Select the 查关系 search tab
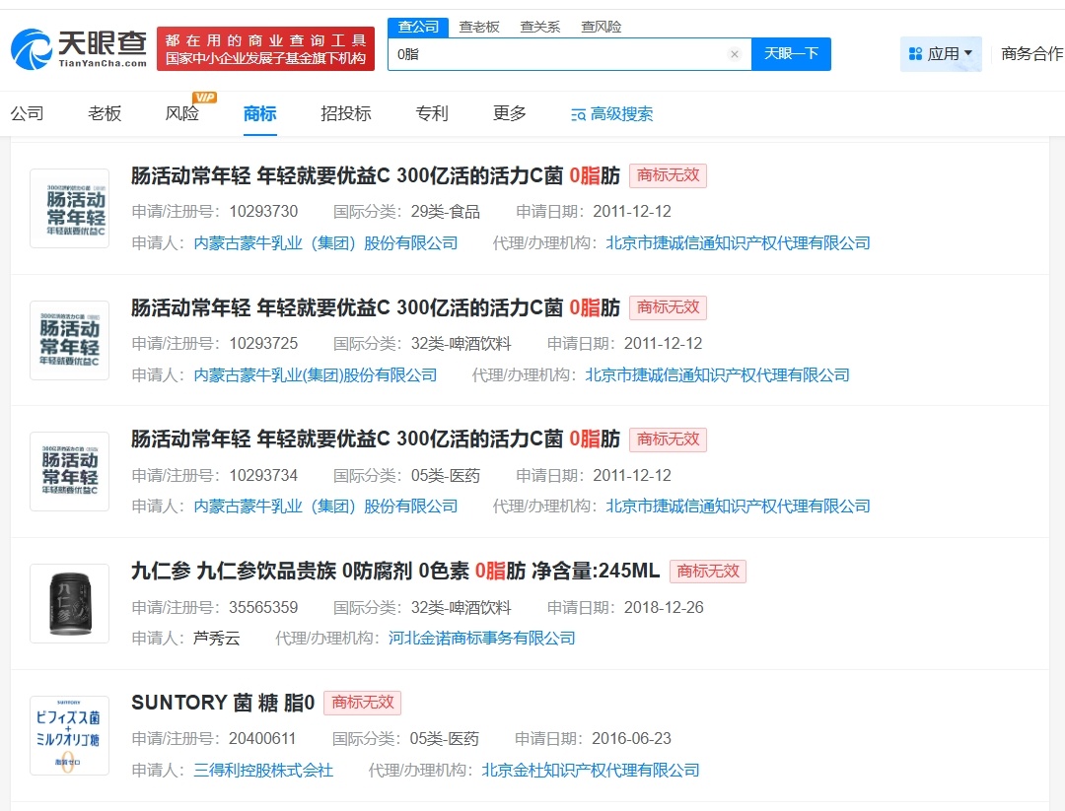The image size is (1065, 811). pyautogui.click(x=540, y=28)
